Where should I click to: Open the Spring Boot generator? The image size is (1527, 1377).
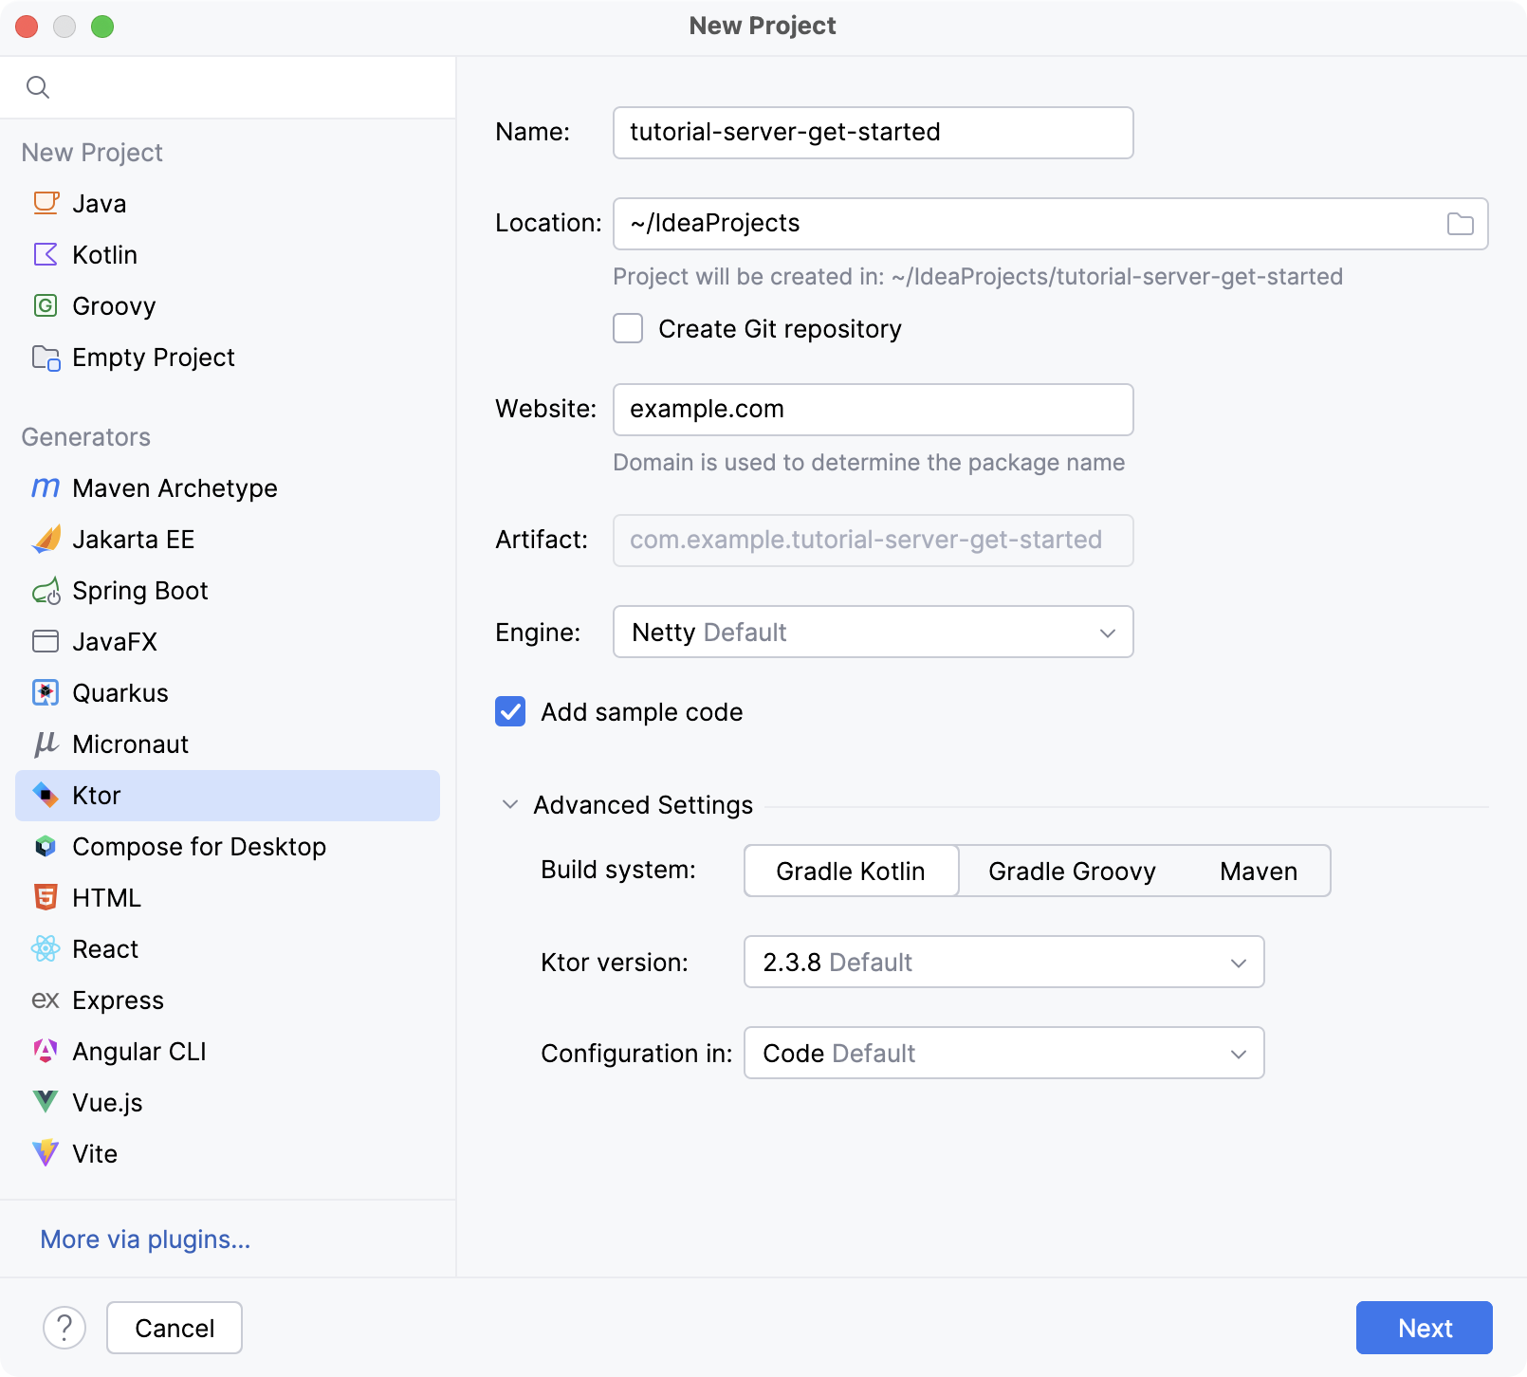[140, 590]
